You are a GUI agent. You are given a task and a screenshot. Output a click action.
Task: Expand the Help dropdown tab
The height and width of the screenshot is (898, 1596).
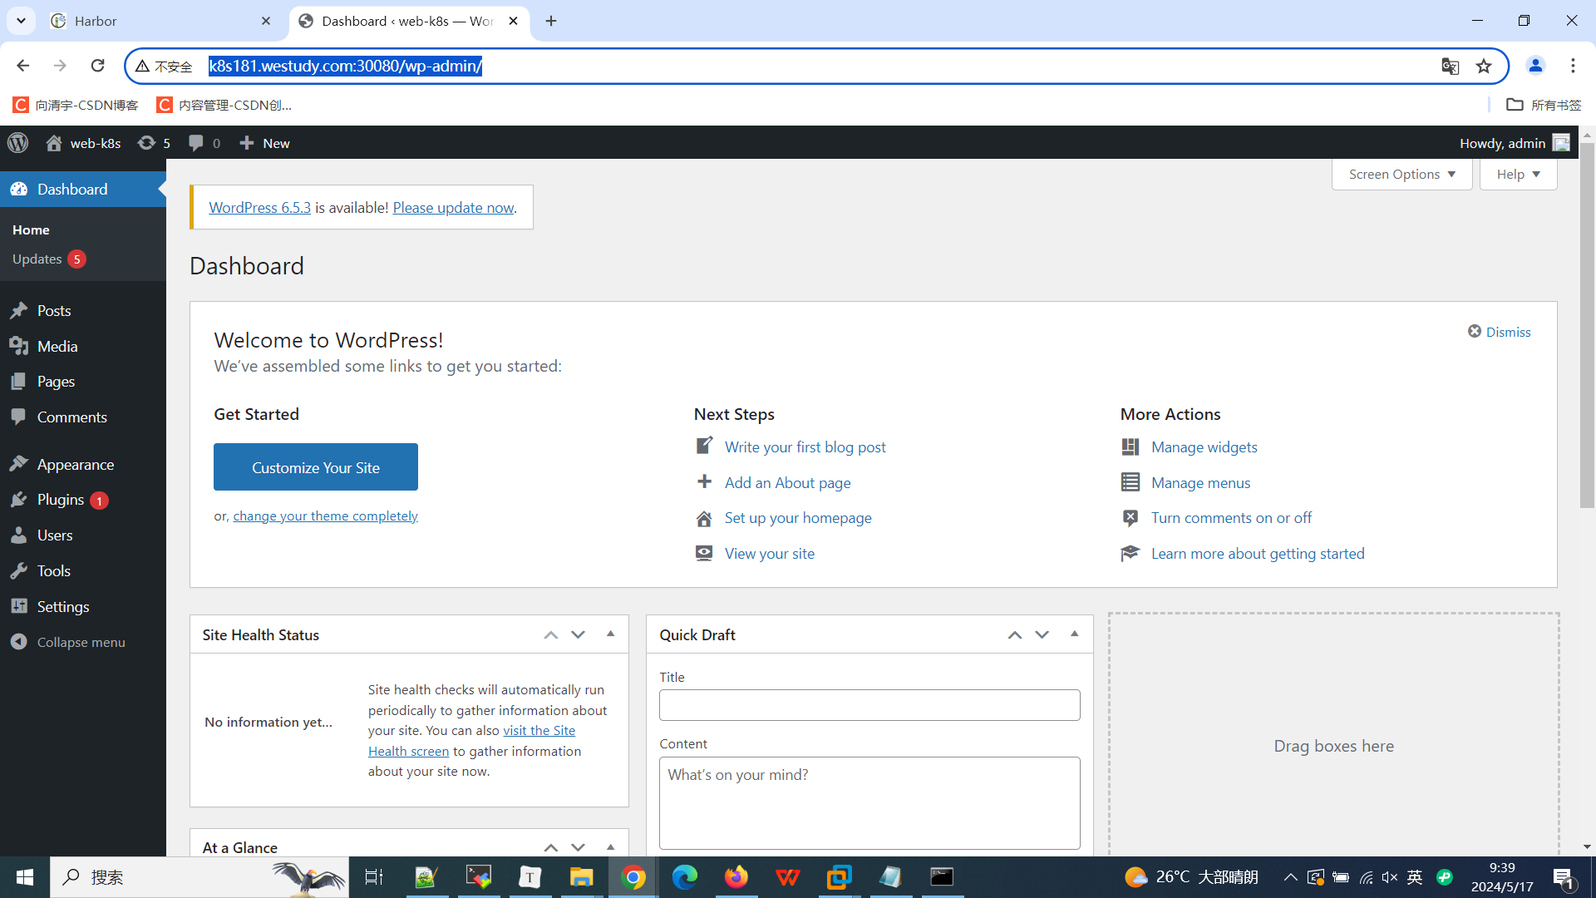point(1518,175)
